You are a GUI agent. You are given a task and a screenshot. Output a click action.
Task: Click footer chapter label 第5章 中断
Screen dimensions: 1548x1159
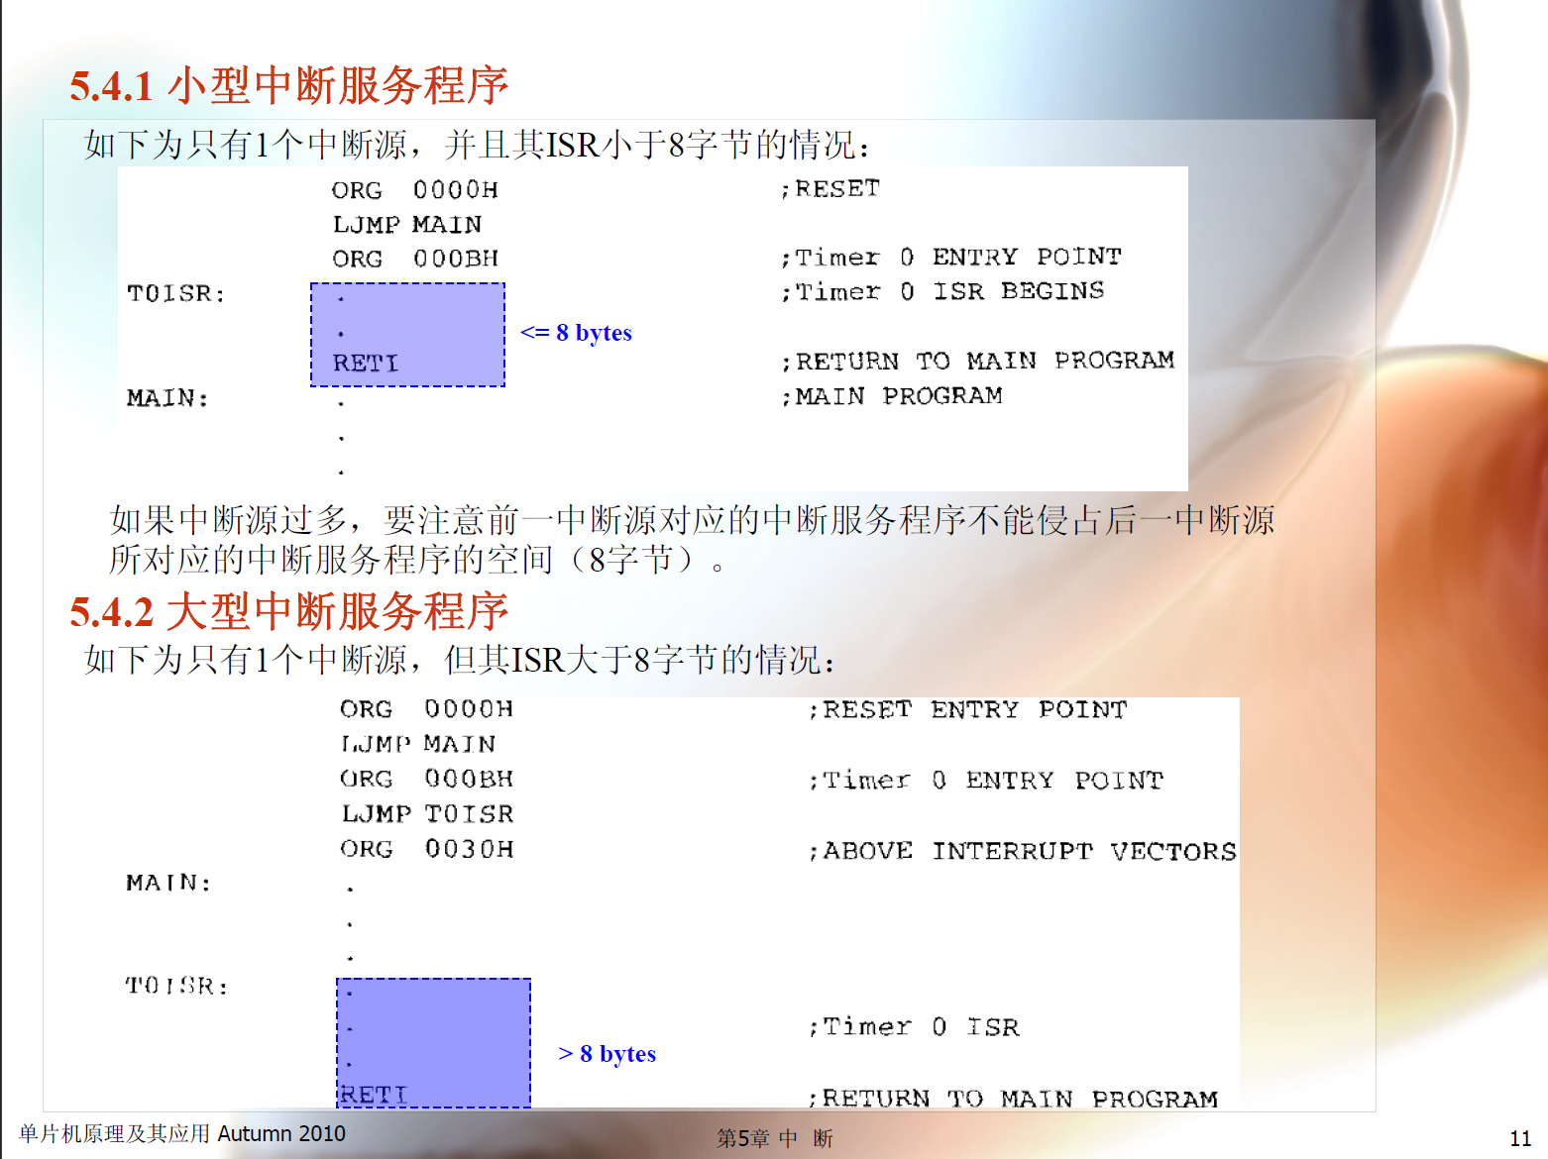coord(775,1139)
